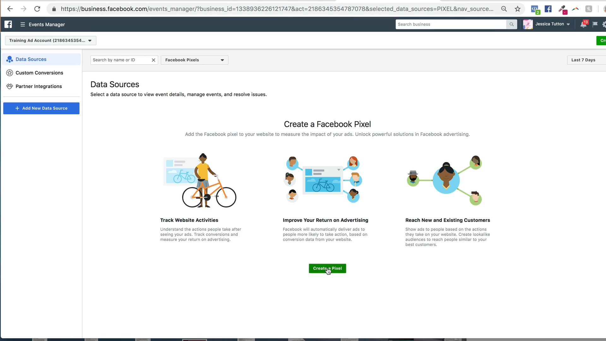
Task: Reload the page with the refresh icon
Action: (37, 9)
